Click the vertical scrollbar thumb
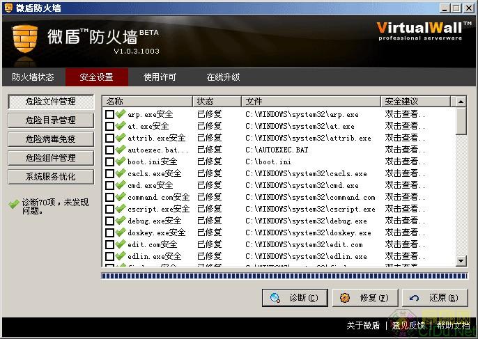Viewport: 478px width, 339px height. point(461,121)
